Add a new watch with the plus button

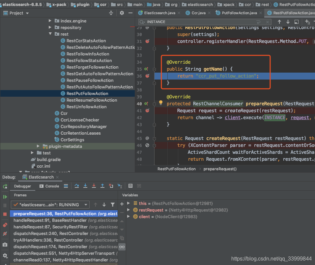[x=122, y=204]
